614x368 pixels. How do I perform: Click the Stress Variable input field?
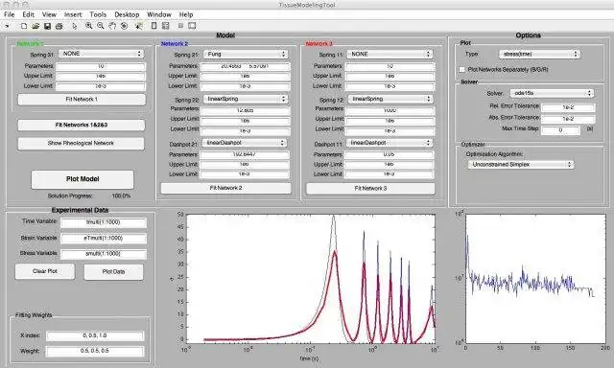(x=104, y=254)
